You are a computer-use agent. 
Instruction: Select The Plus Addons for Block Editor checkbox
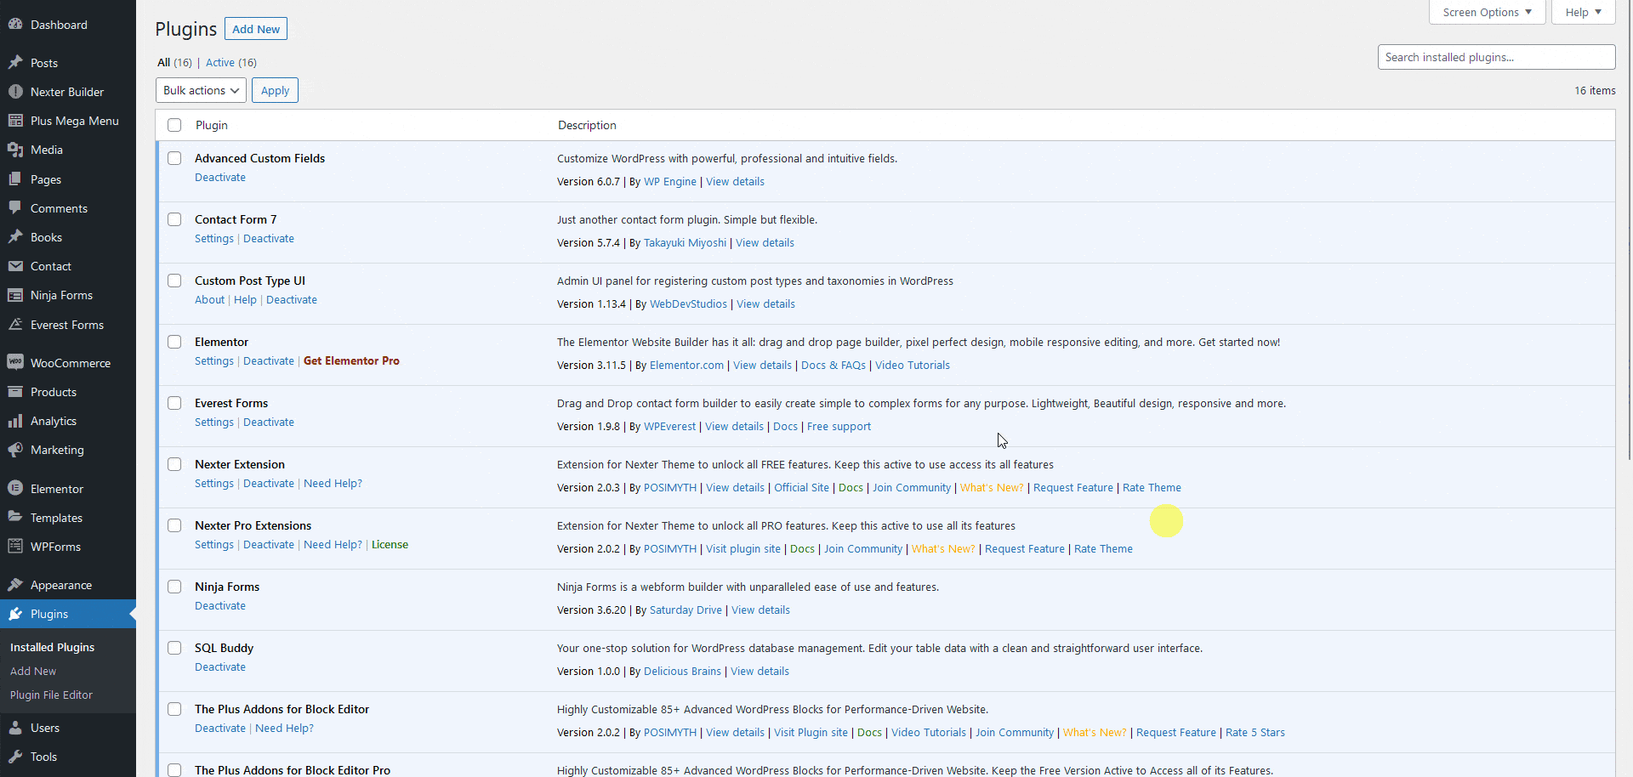tap(174, 709)
